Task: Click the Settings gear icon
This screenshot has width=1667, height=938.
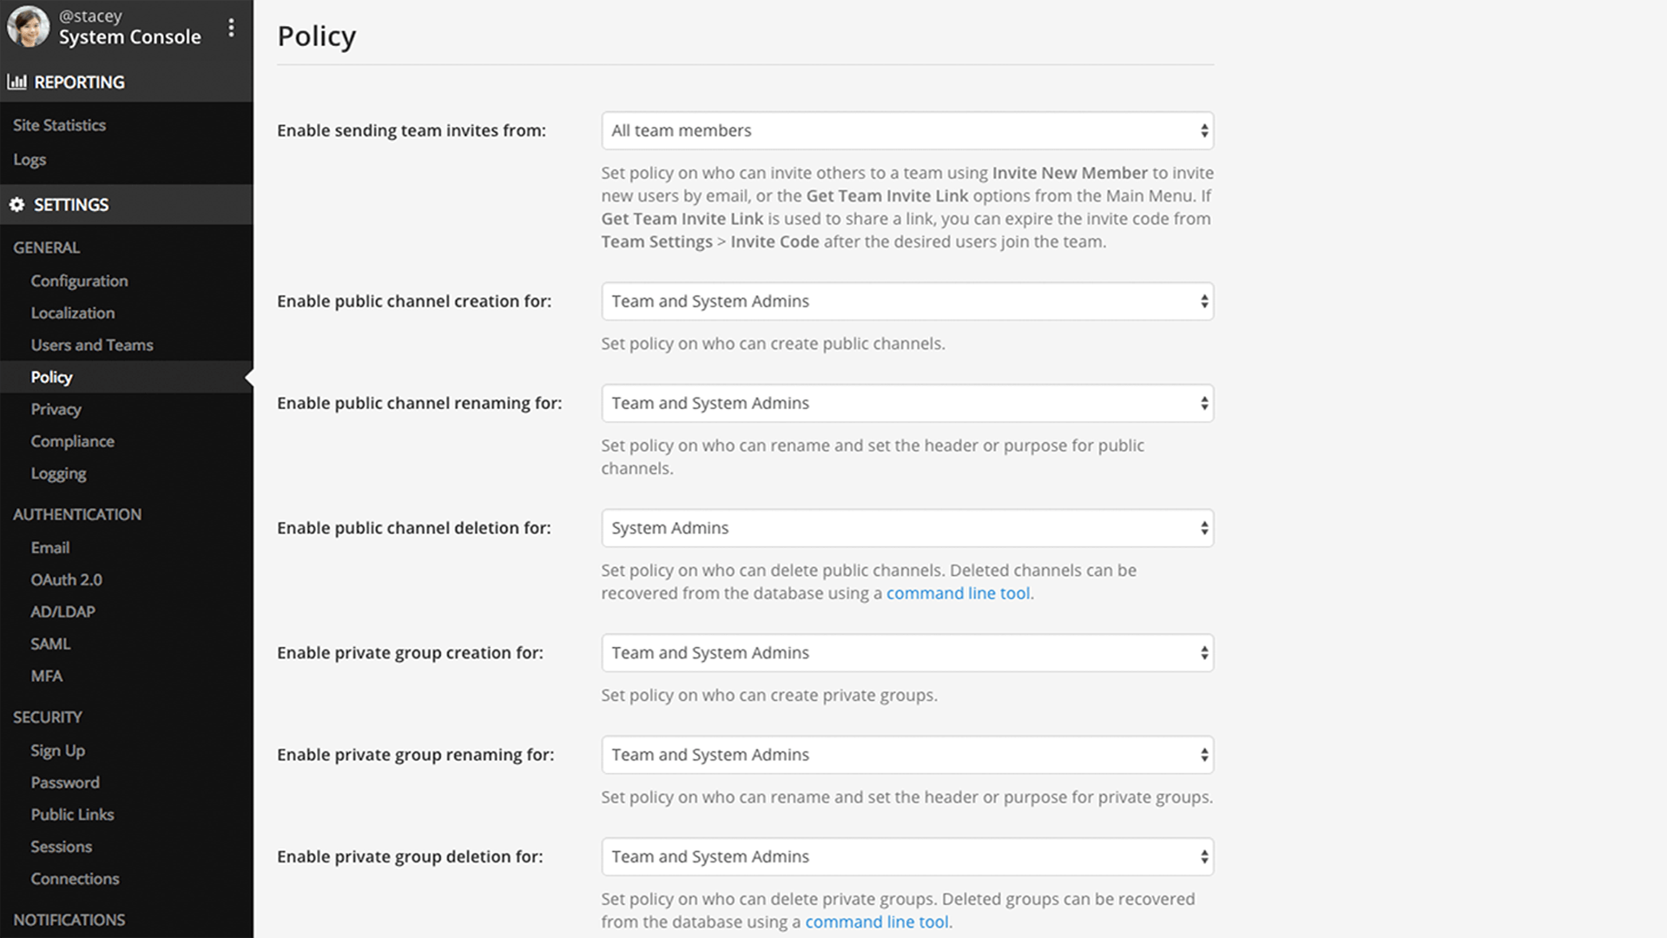Action: tap(16, 204)
